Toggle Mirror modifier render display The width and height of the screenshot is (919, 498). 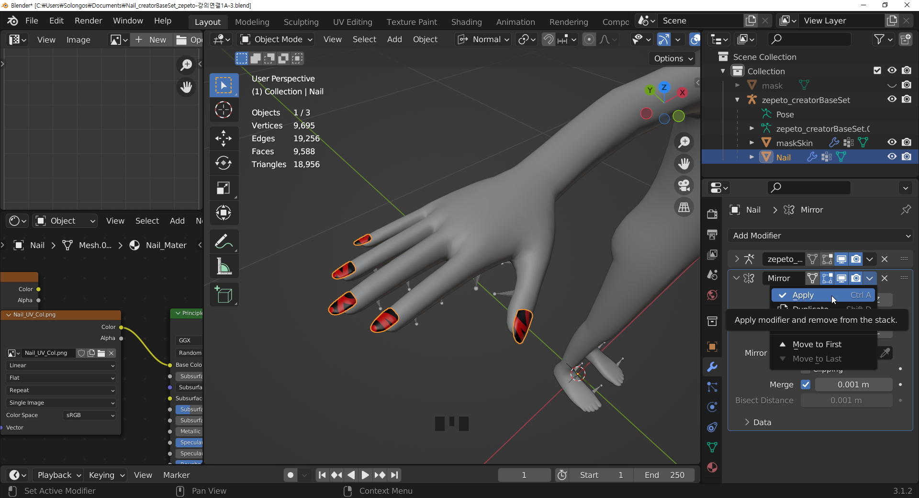pyautogui.click(x=856, y=278)
